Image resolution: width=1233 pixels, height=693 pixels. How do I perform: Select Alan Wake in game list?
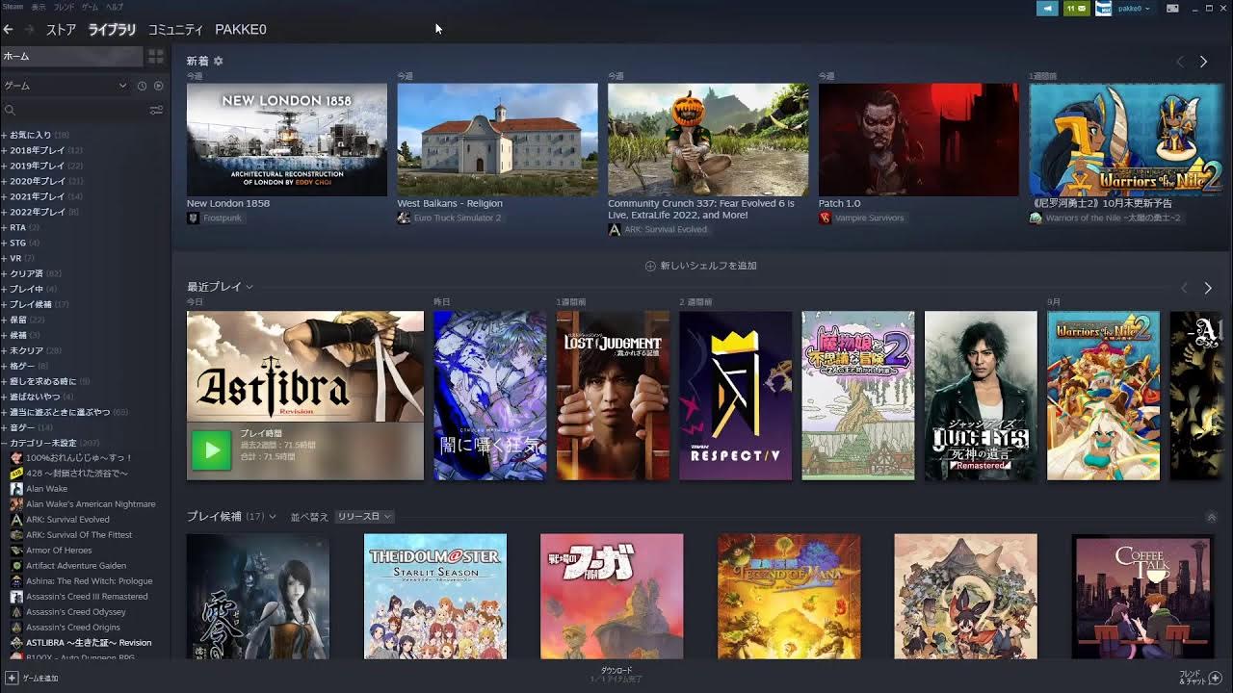46,489
